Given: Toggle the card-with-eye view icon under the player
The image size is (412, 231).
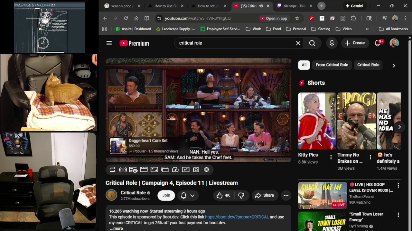Looking at the screenshot, I should coord(133,170).
